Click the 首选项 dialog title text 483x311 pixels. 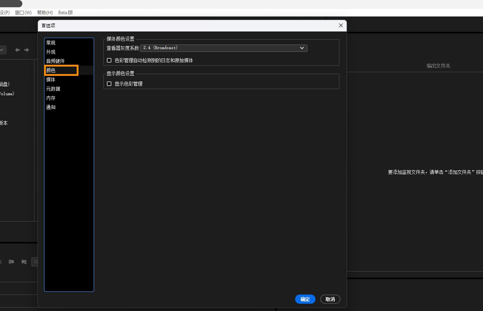pyautogui.click(x=48, y=26)
